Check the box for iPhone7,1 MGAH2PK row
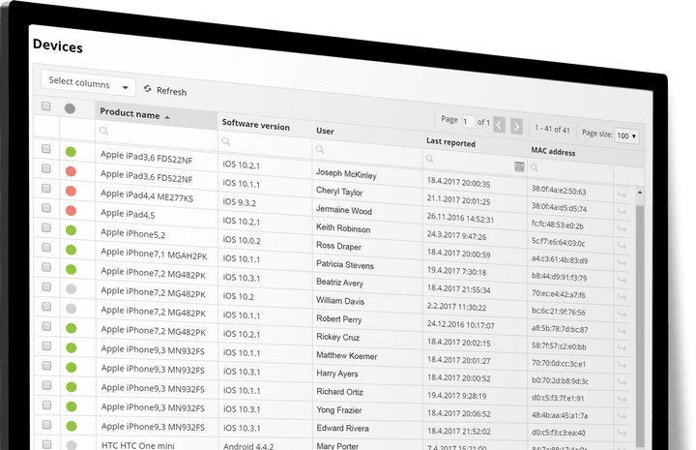 click(x=46, y=248)
